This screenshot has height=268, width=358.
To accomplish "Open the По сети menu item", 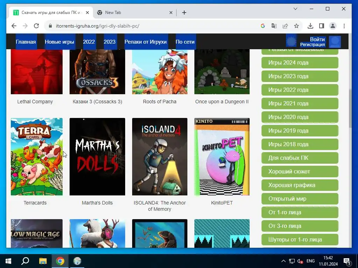I will [x=185, y=42].
